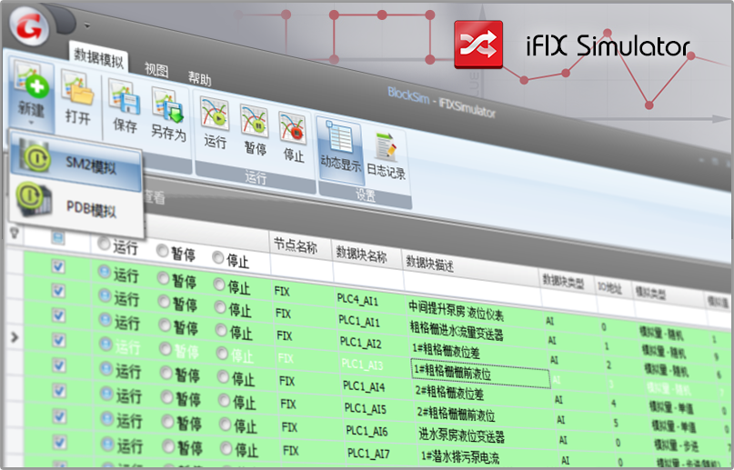The image size is (734, 470).
Task: Expand the quick access toolbar arrow
Action: click(x=87, y=25)
